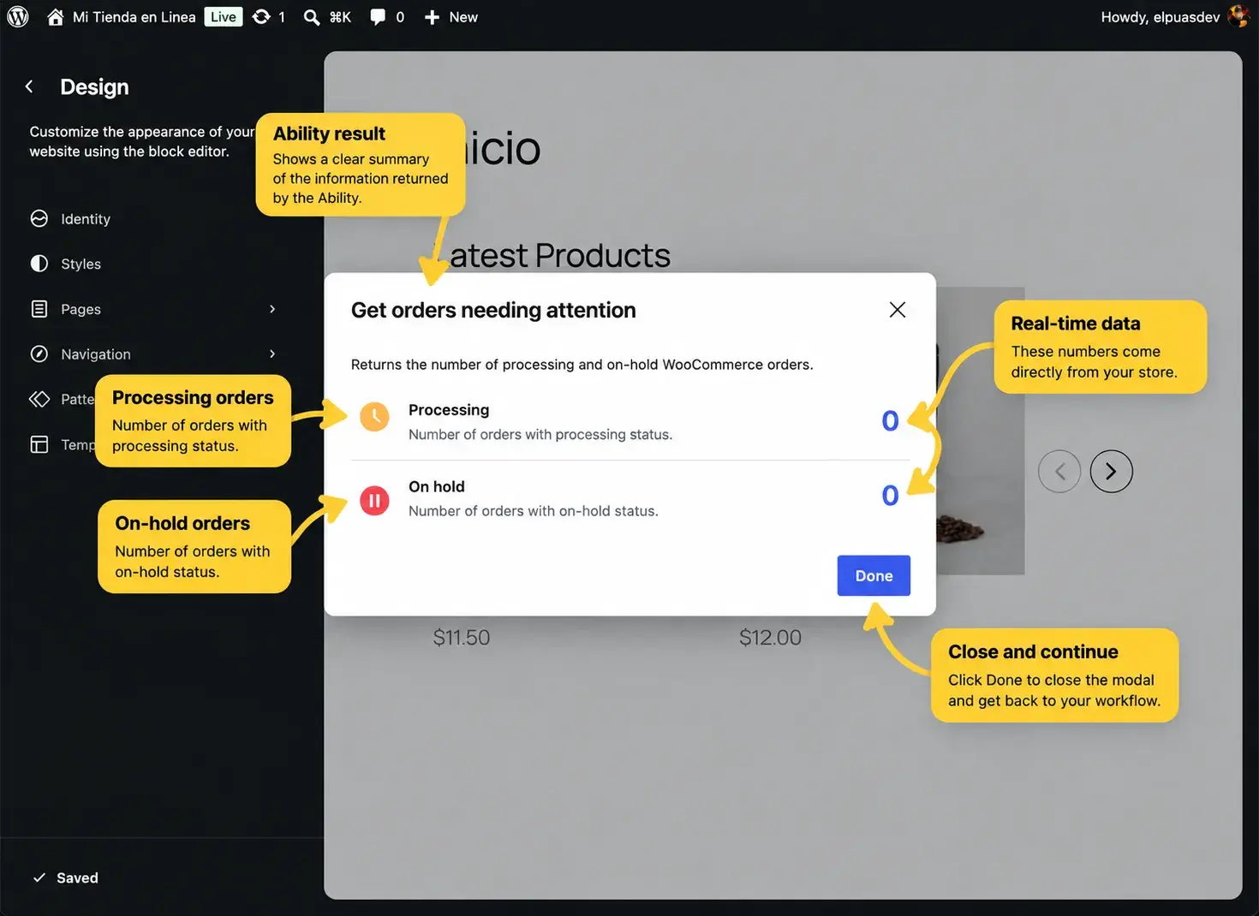Image resolution: width=1259 pixels, height=916 pixels.
Task: Click the red On hold pause icon
Action: click(374, 501)
